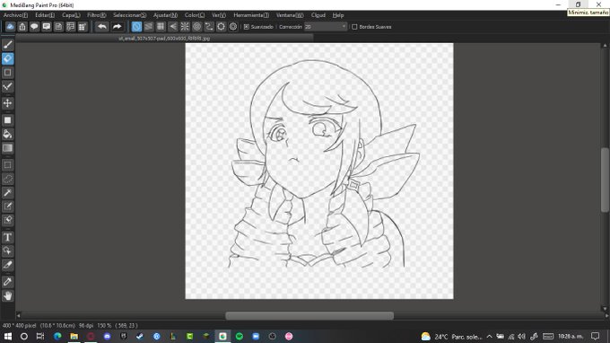Click the vertical canvas scrollbar thumb
610x343 pixels.
(x=605, y=180)
